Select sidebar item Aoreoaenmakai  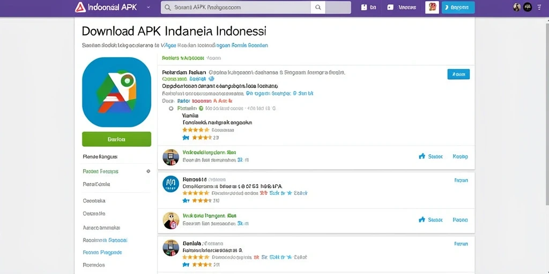point(101,227)
